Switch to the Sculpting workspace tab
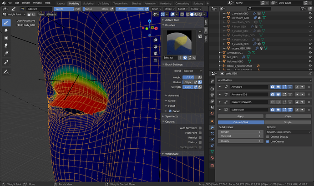This screenshot has height=186, width=314. (88, 3)
